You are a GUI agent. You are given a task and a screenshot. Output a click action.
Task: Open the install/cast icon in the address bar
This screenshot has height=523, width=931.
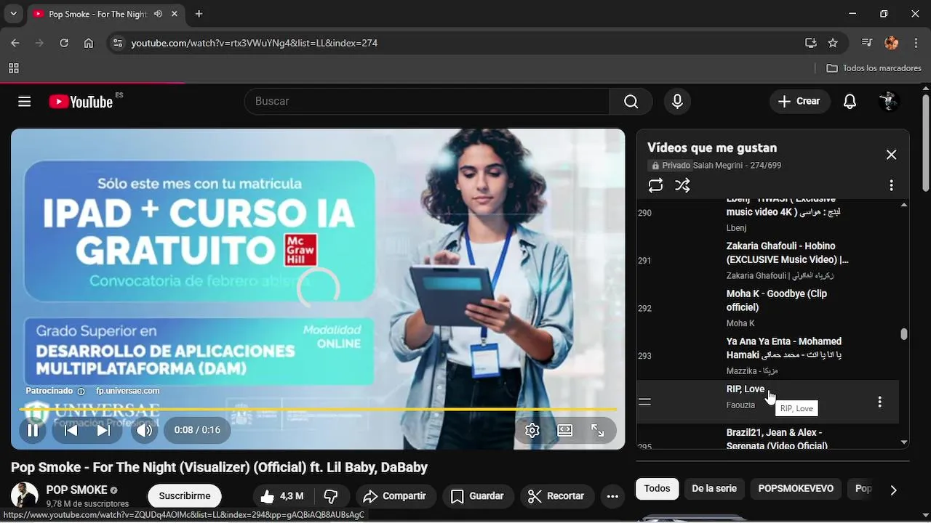[811, 43]
